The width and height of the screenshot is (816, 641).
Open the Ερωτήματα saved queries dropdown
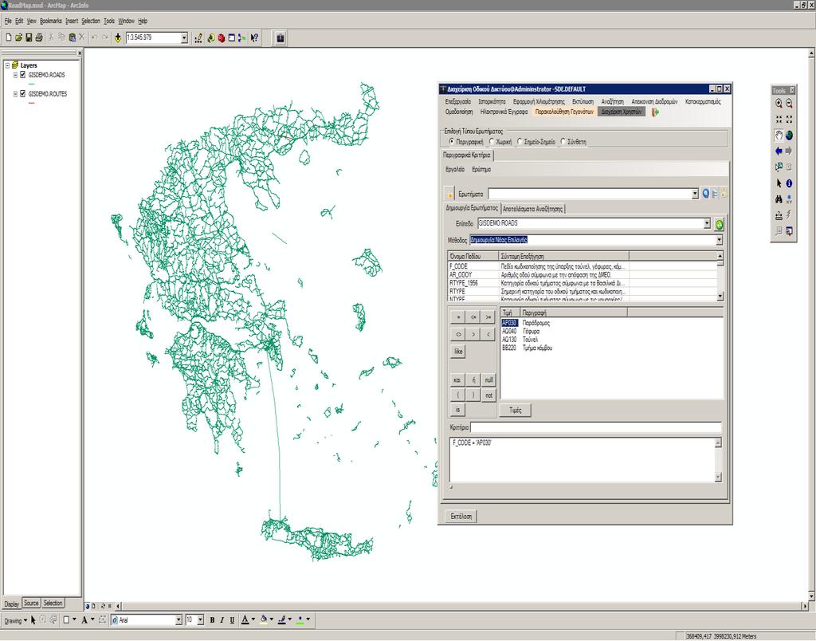[x=695, y=194]
